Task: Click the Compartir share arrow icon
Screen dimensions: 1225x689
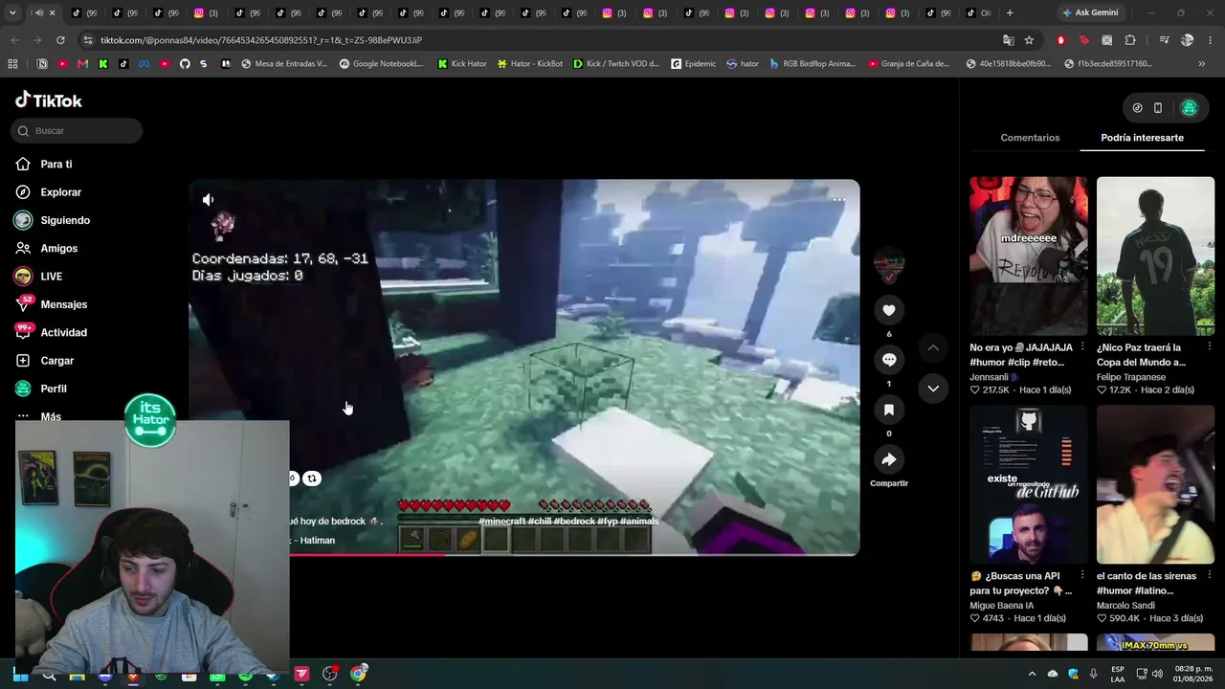Action: pos(889,460)
